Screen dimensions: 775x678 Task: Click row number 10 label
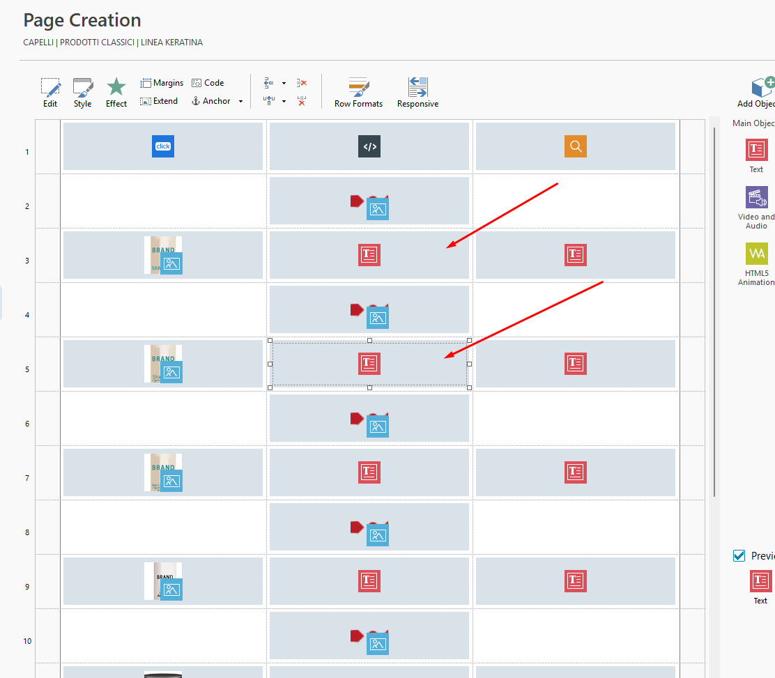[27, 642]
